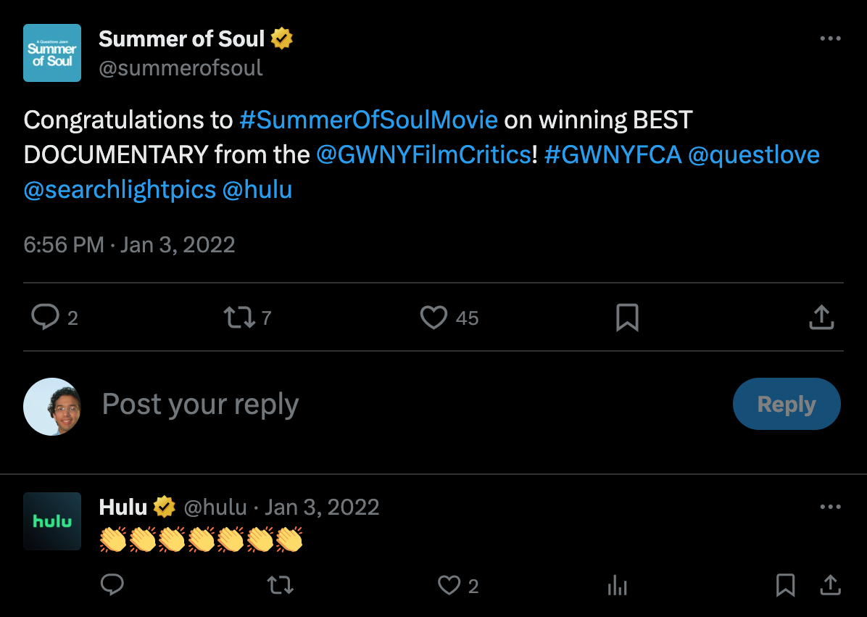Image resolution: width=867 pixels, height=617 pixels.
Task: Retweet Hulu's reply
Action: pyautogui.click(x=280, y=585)
